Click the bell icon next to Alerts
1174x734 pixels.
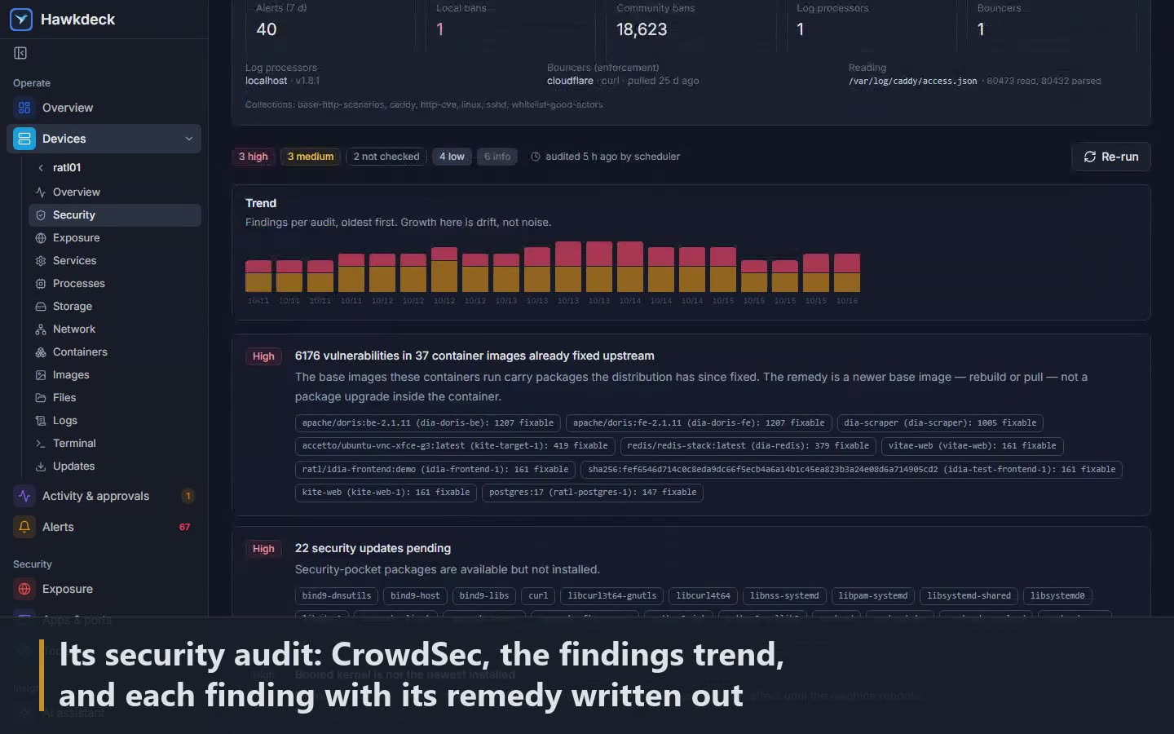pyautogui.click(x=24, y=527)
